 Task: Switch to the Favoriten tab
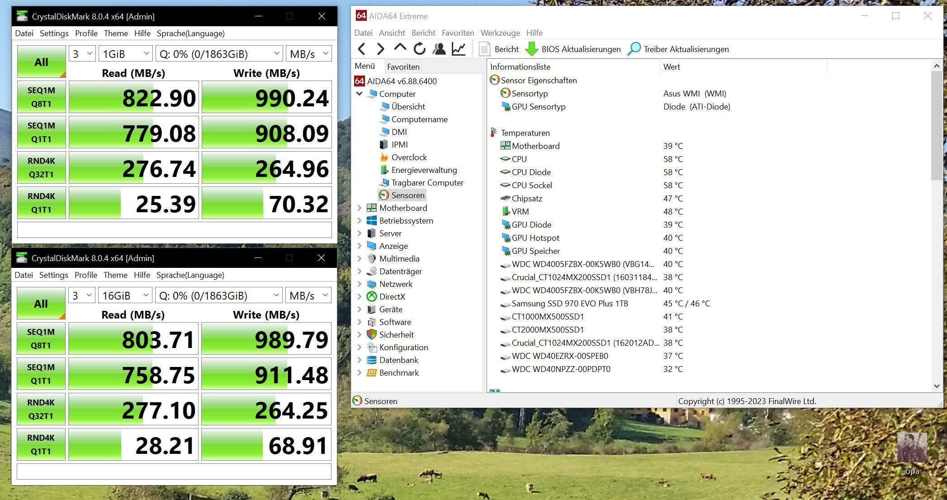tap(403, 67)
